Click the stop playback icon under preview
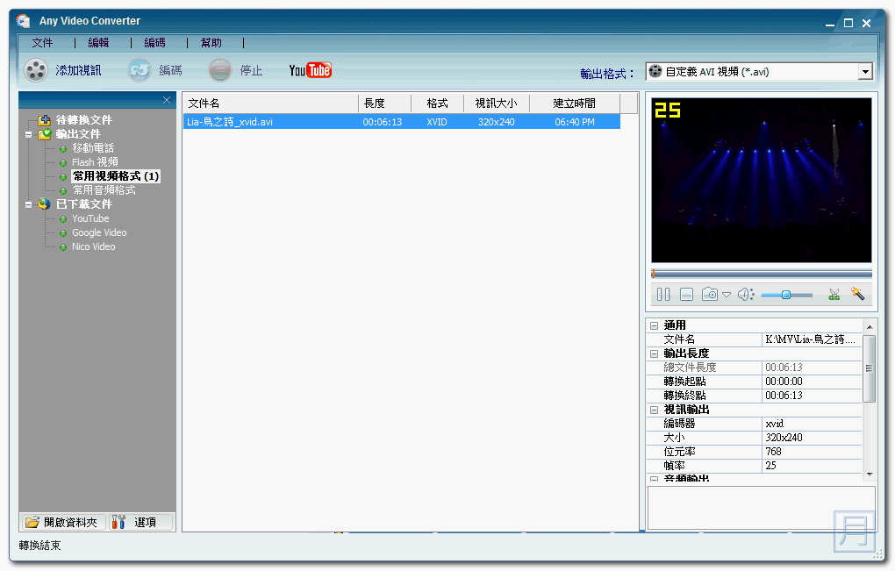The height and width of the screenshot is (571, 895). pyautogui.click(x=686, y=294)
